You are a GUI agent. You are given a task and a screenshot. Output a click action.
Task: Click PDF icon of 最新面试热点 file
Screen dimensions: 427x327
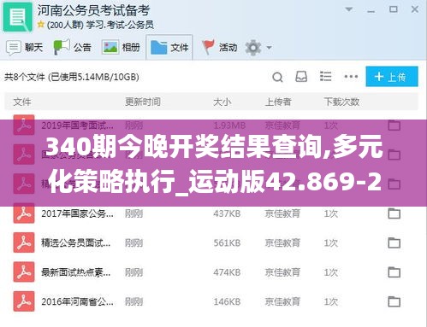tap(24, 272)
